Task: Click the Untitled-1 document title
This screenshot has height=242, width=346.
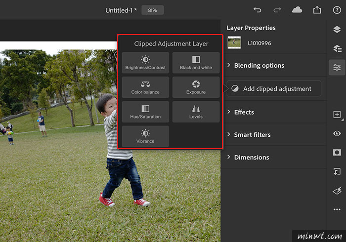Action: [x=121, y=10]
